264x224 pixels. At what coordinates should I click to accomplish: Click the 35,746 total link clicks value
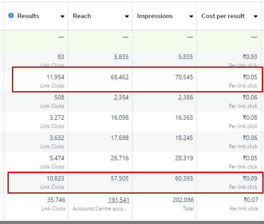pos(56,200)
